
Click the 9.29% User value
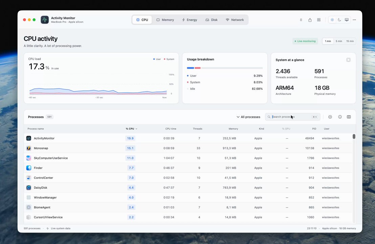(258, 76)
